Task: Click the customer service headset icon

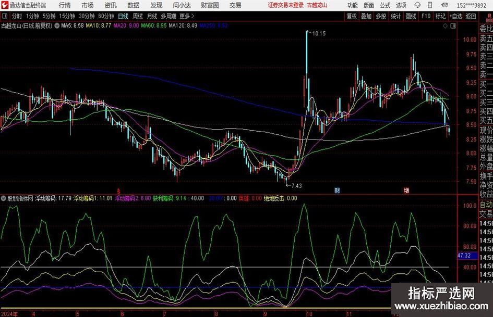Action: (417, 5)
